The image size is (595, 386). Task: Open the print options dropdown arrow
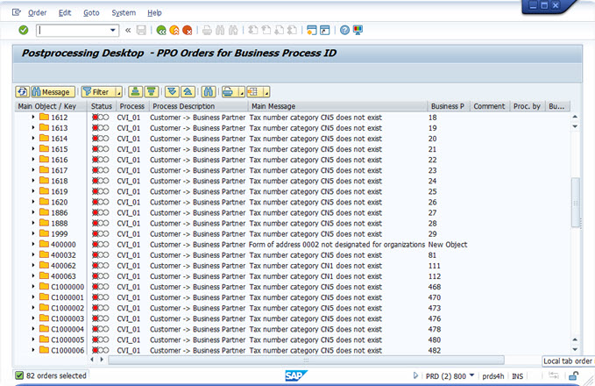(241, 92)
